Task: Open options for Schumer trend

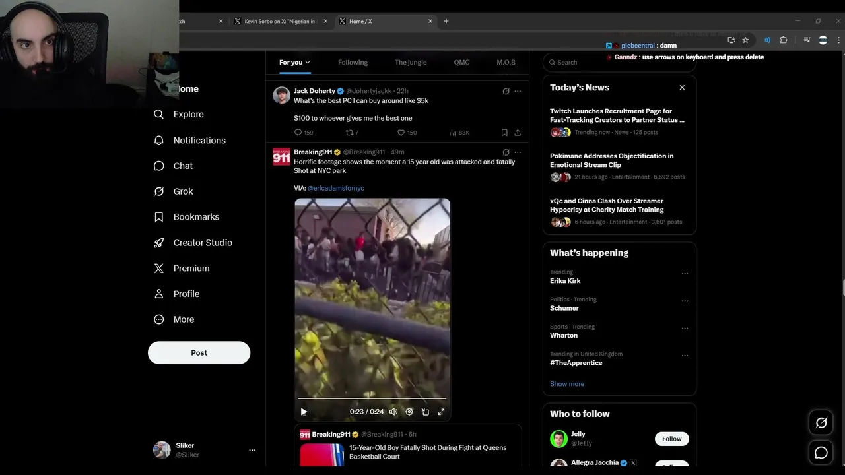Action: click(x=685, y=301)
